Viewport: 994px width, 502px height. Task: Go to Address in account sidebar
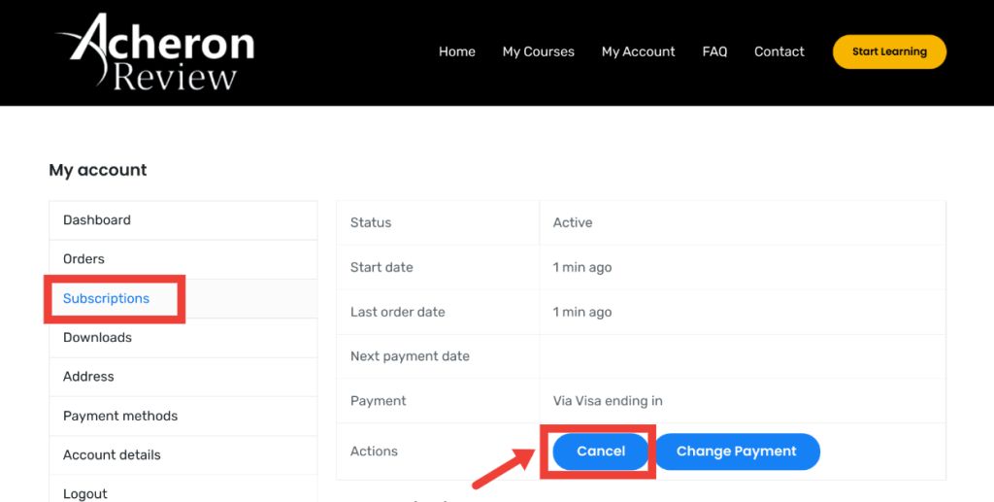88,377
